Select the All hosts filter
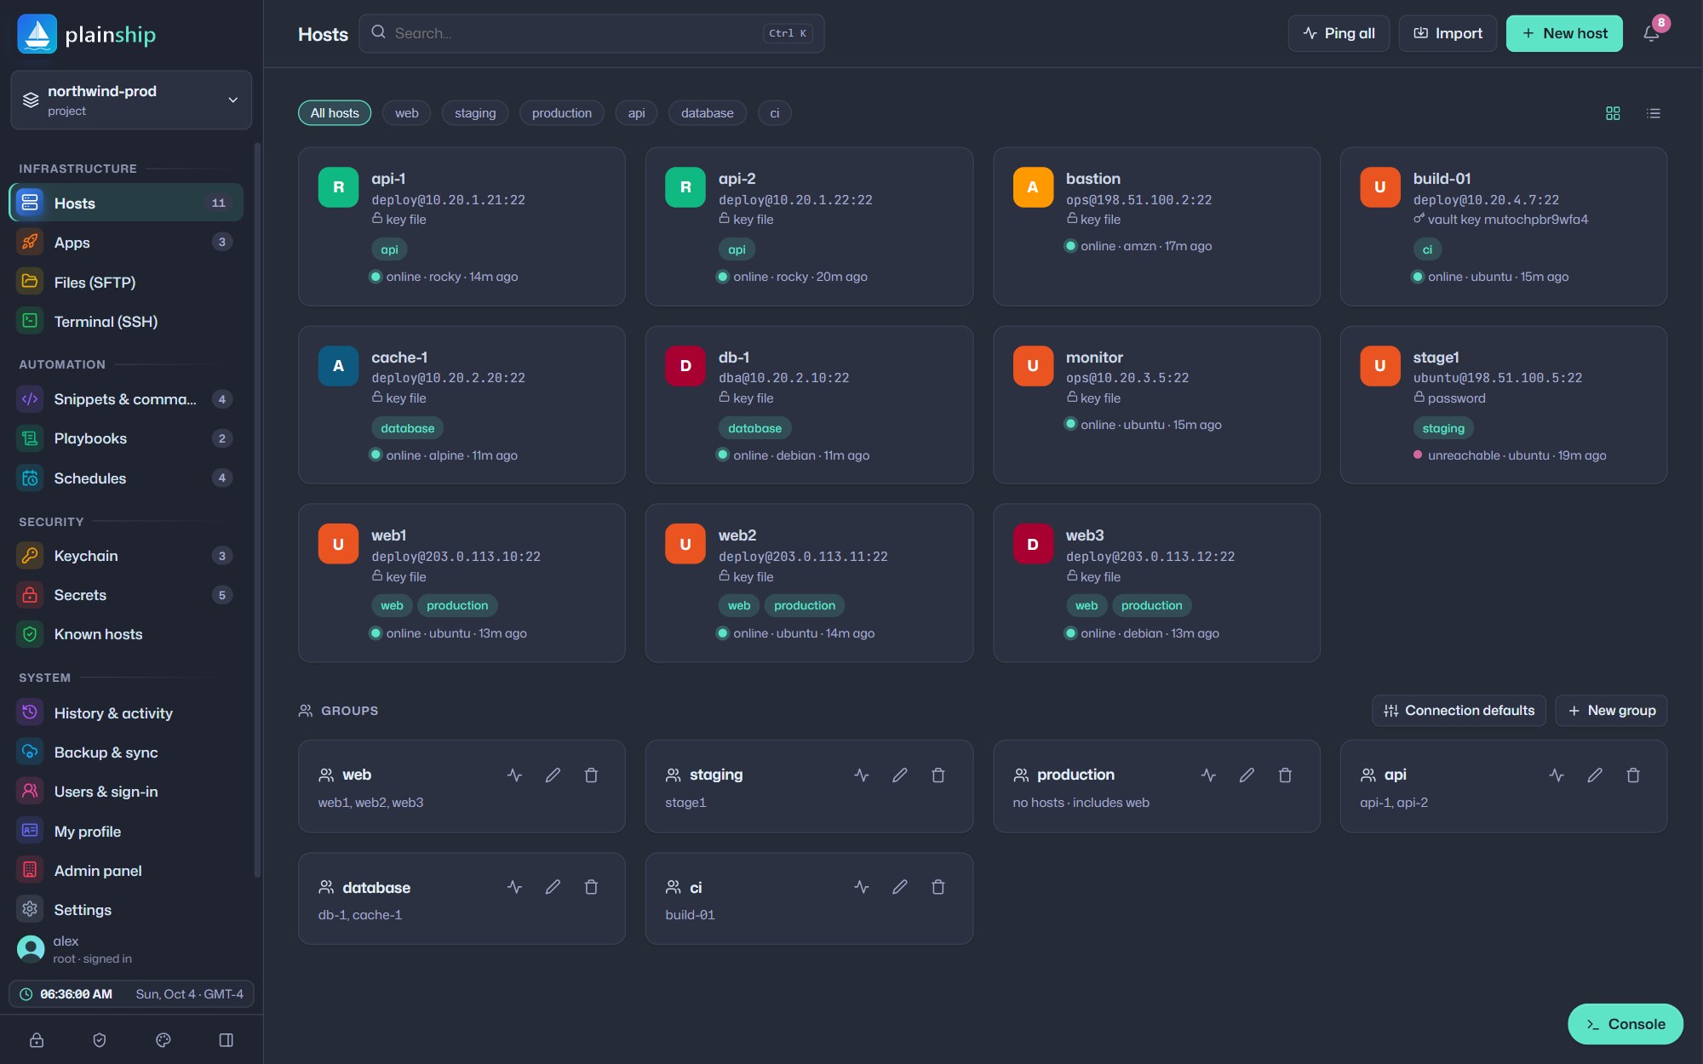 click(x=335, y=113)
